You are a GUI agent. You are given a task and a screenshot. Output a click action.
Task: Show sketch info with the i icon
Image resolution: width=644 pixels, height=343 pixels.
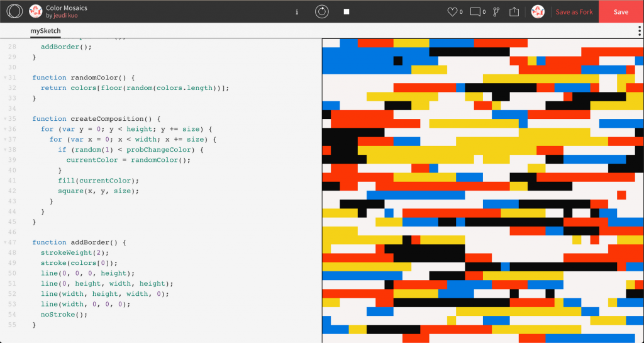click(297, 12)
